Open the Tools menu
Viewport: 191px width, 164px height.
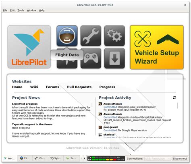point(21,10)
